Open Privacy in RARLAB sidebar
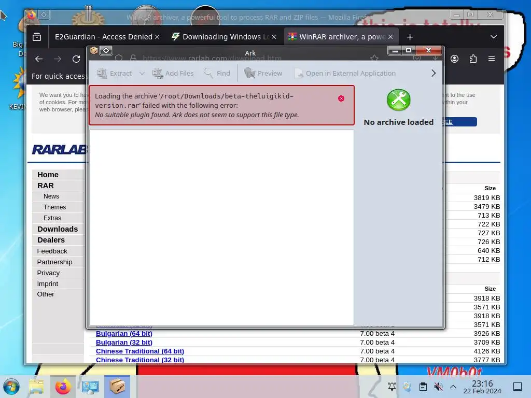This screenshot has width=531, height=398. pos(48,273)
